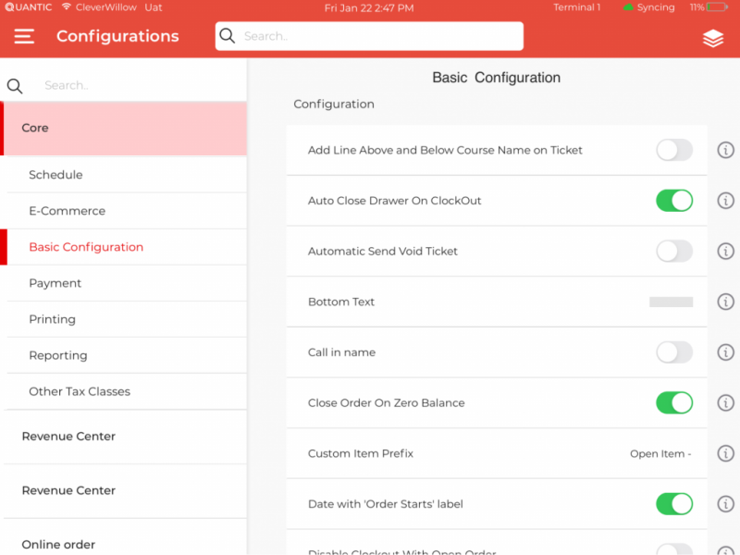Show info for Automatic Send Void Ticket
The width and height of the screenshot is (740, 555).
tap(726, 252)
